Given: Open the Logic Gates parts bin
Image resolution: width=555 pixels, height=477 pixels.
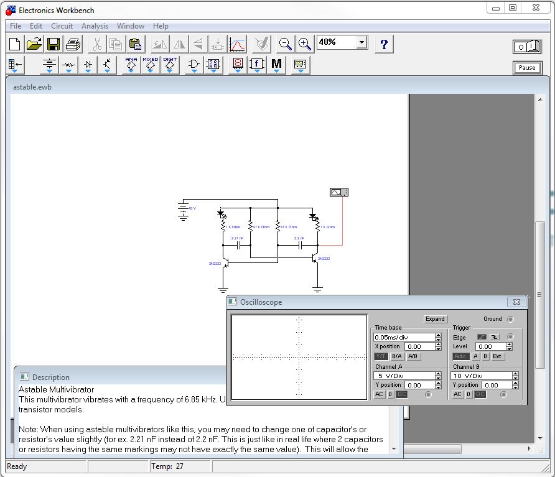Looking at the screenshot, I should click(194, 65).
